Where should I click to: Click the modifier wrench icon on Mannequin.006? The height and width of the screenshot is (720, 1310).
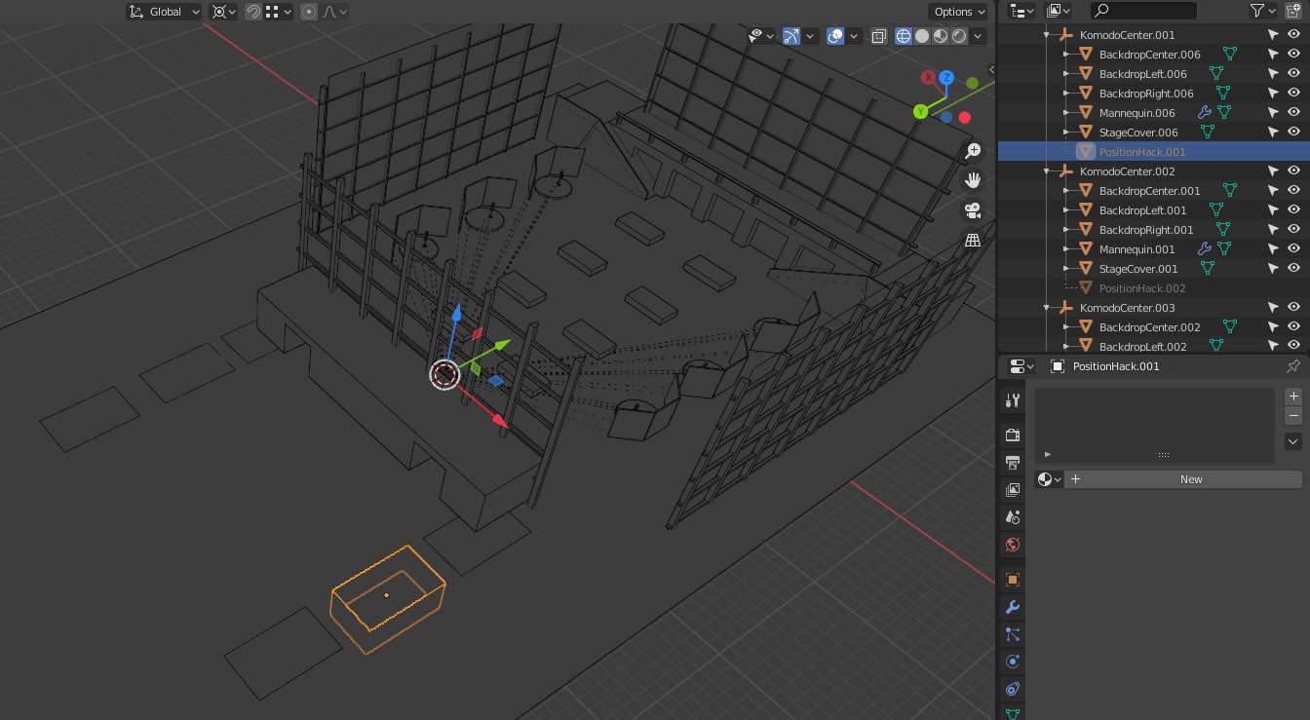tap(1205, 113)
